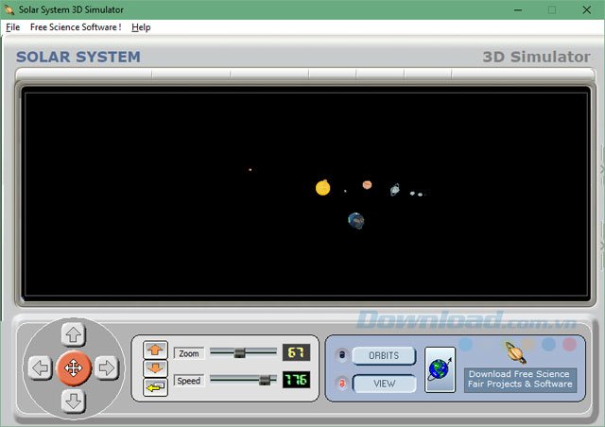Click the ringed Saturn planet in viewport
This screenshot has width=605, height=427.
(x=395, y=190)
